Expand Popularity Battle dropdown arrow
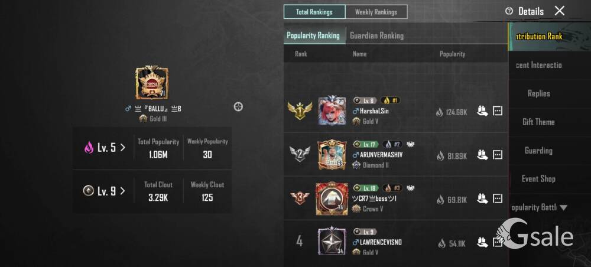 (x=563, y=207)
